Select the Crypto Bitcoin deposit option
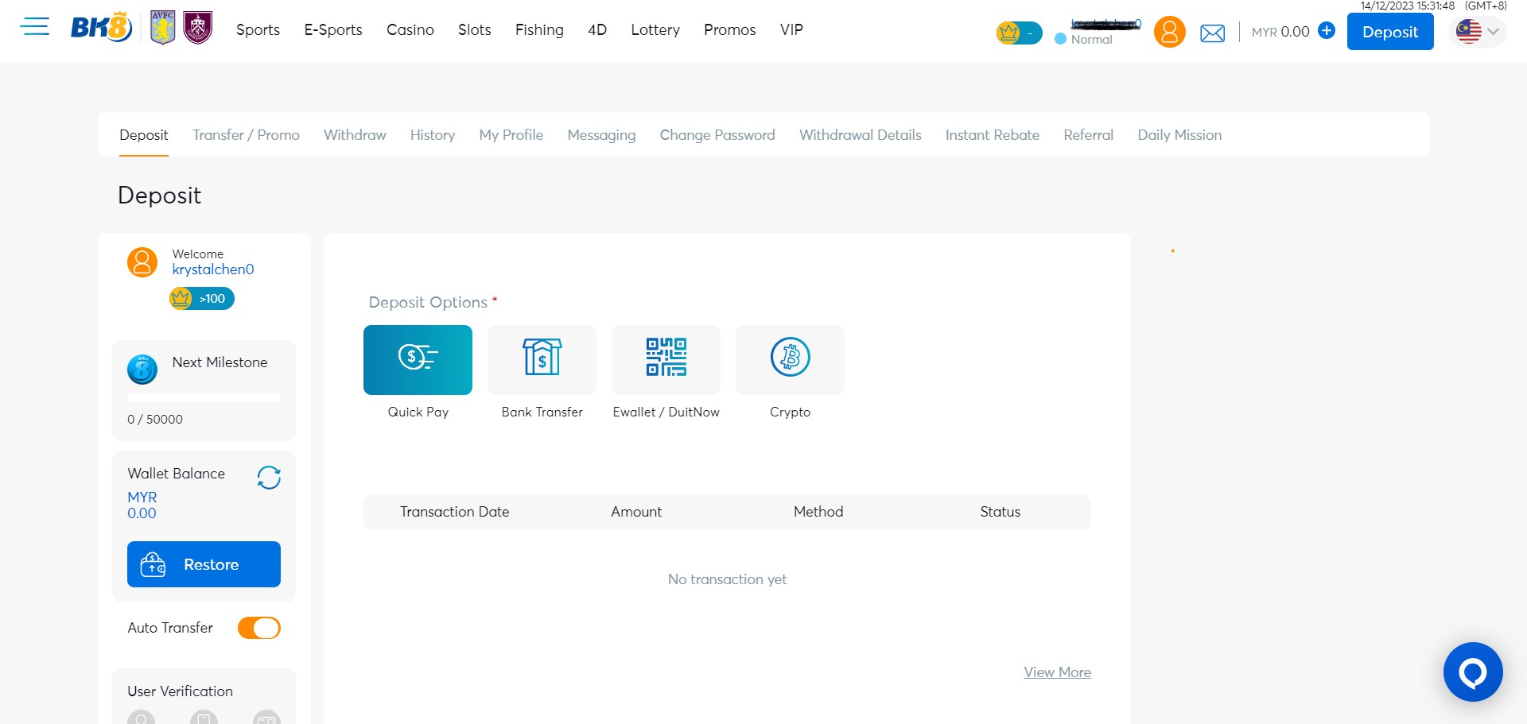The image size is (1527, 724). (x=789, y=359)
